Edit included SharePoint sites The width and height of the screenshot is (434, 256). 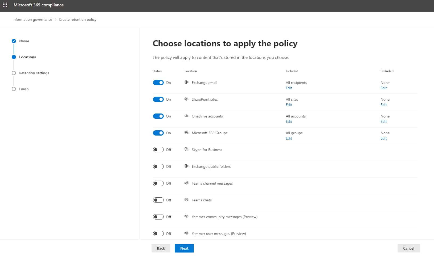tap(289, 105)
